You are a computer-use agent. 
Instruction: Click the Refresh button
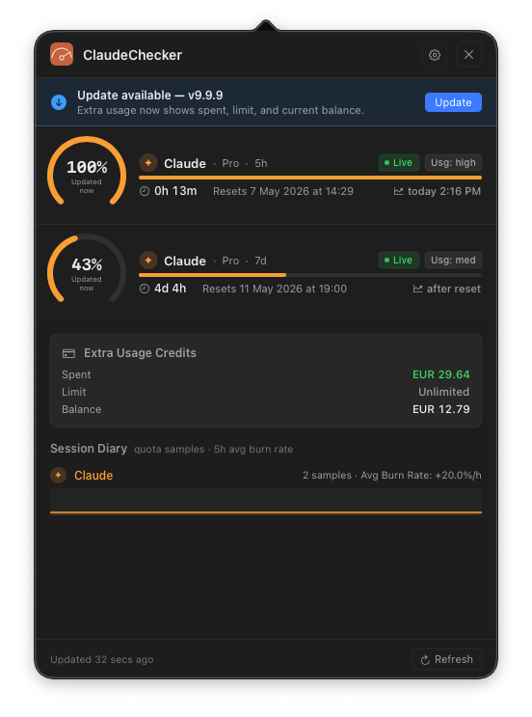447,659
